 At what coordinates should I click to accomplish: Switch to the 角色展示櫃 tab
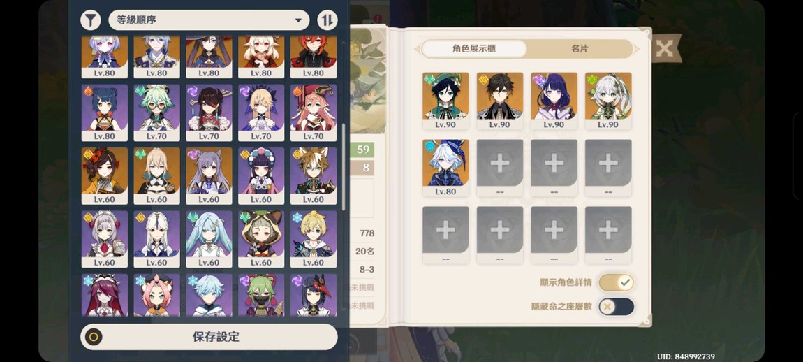pyautogui.click(x=474, y=49)
